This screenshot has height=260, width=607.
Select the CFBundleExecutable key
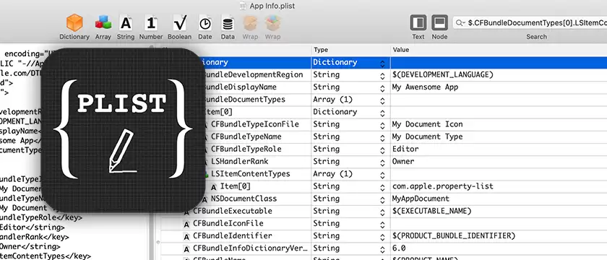click(x=232, y=211)
